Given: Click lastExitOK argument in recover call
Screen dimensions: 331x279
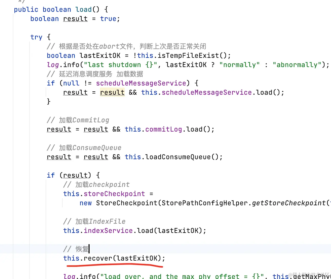Looking at the screenshot, I should click(x=137, y=258).
